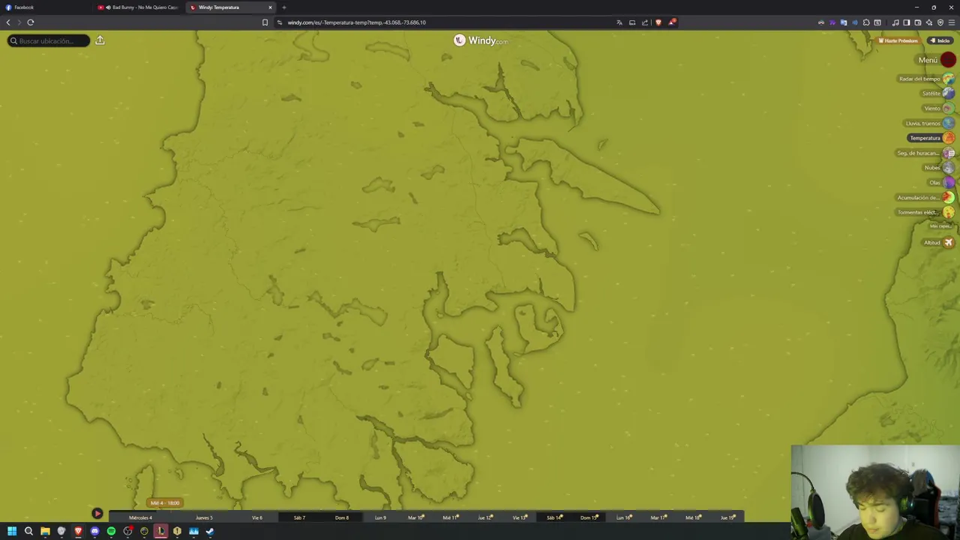
Task: Go back in browser history
Action: click(x=8, y=22)
